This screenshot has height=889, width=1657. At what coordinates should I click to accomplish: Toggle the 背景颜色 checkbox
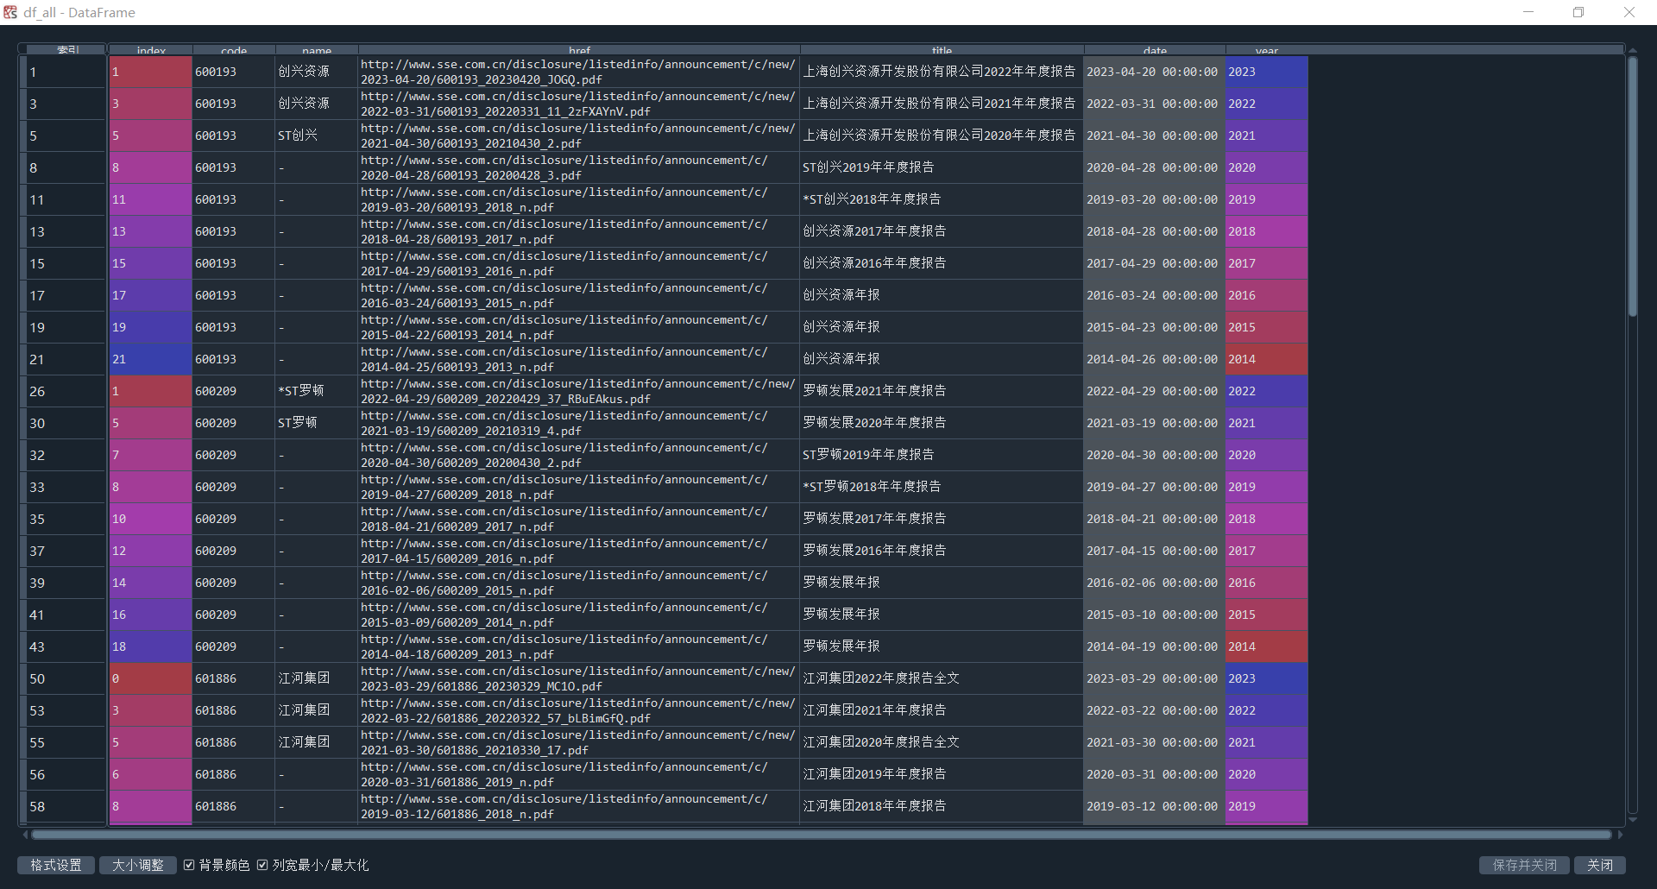pos(189,865)
